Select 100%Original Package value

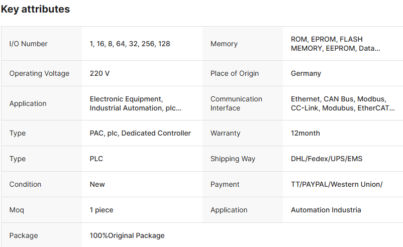click(127, 235)
